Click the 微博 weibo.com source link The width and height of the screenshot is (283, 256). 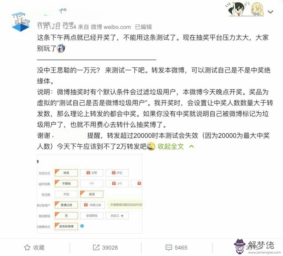point(111,27)
